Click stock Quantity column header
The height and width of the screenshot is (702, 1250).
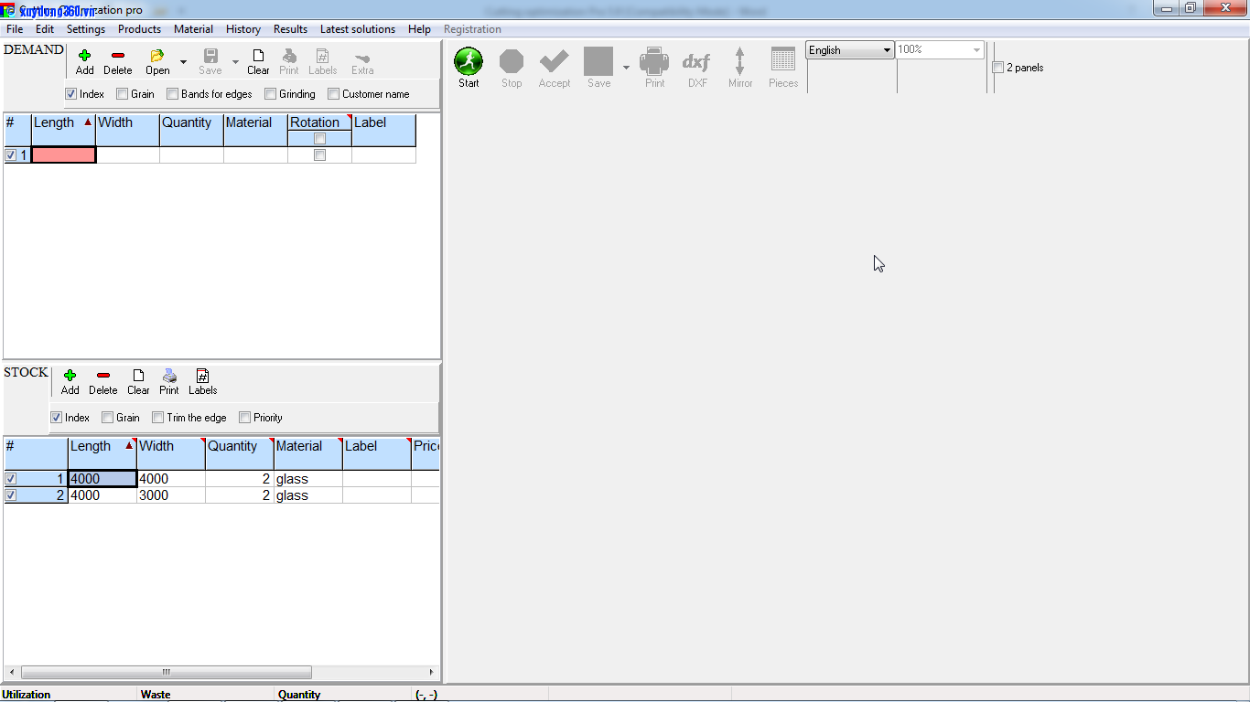240,454
